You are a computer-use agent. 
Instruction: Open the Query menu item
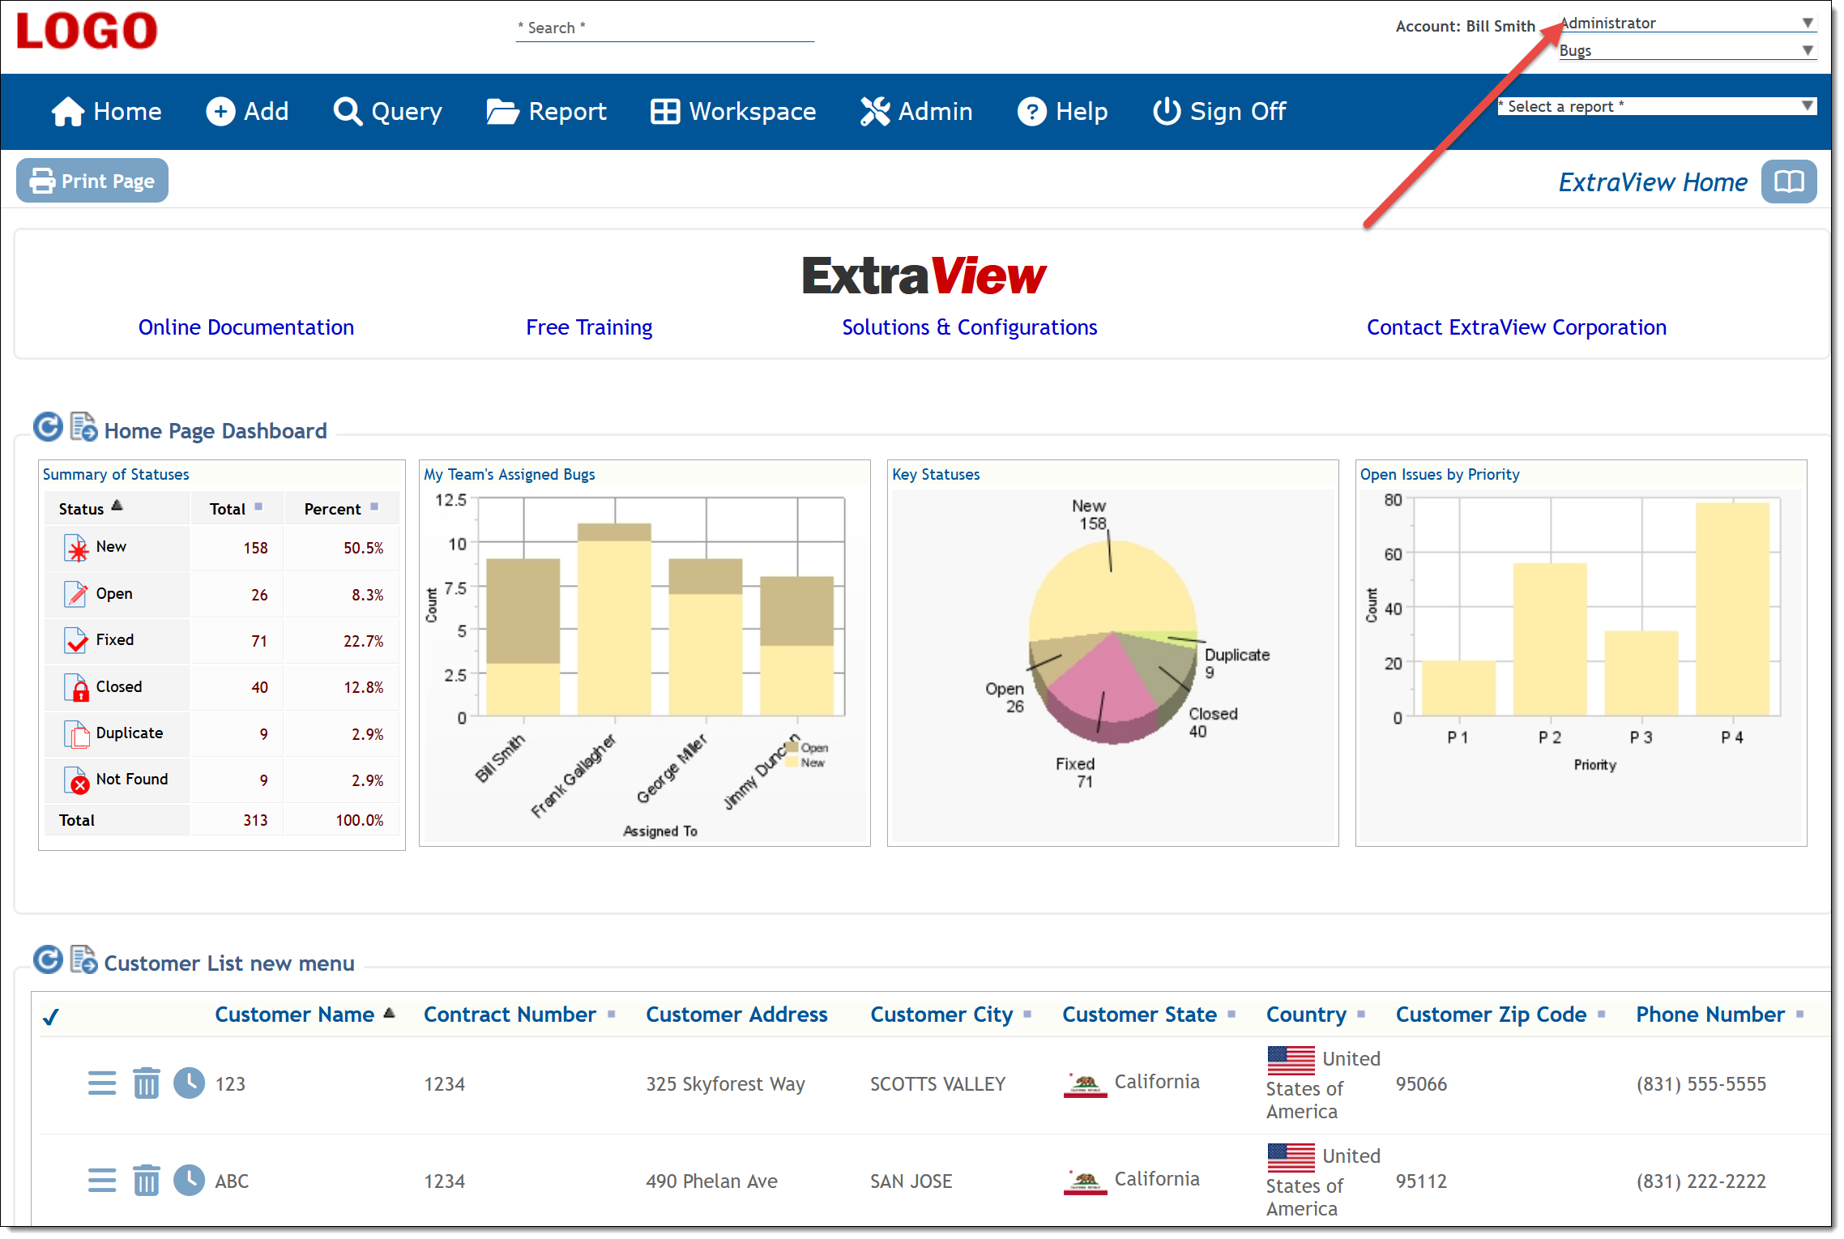point(388,111)
